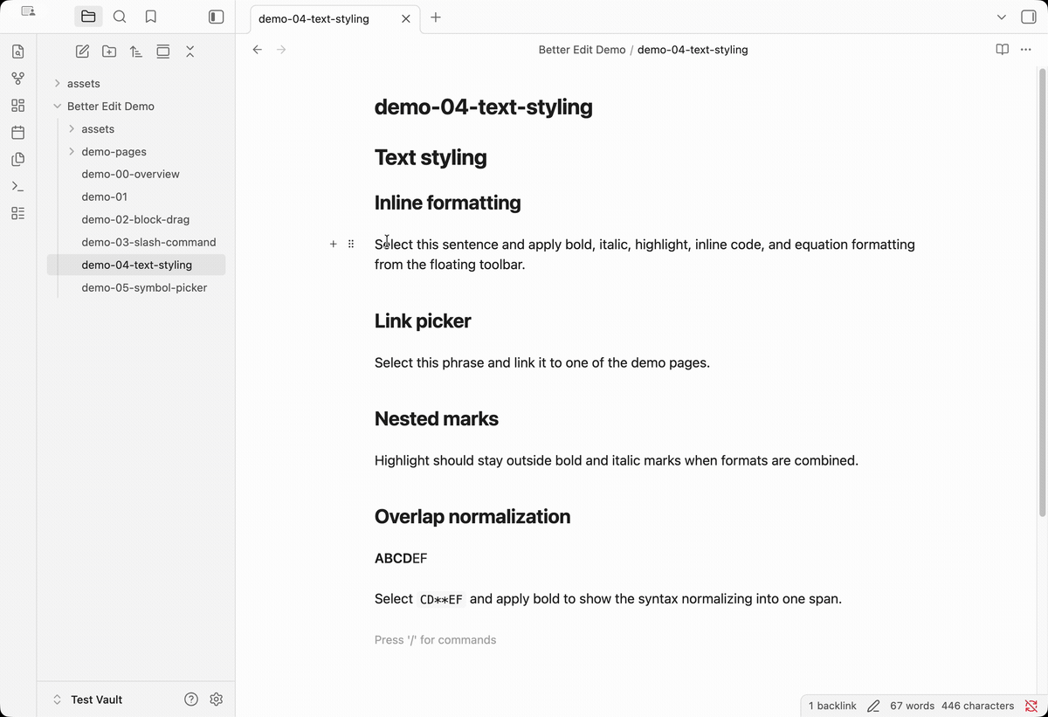Open the search tab in sidebar
Screen dimensions: 1048x717
coord(120,17)
